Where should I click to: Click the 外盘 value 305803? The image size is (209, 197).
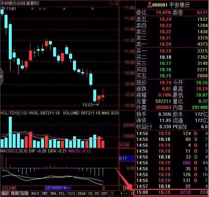(163, 107)
